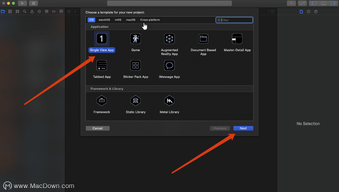Switch to the Cross-platform tab

(150, 20)
